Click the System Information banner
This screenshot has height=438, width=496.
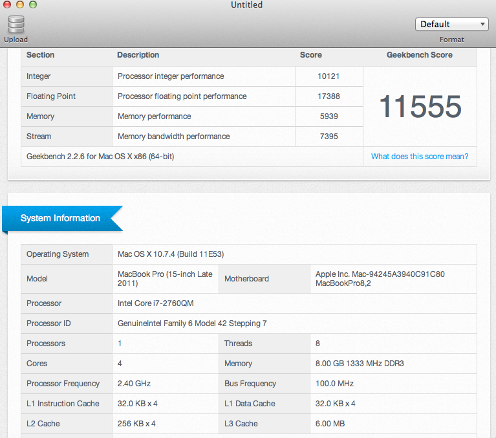point(62,219)
